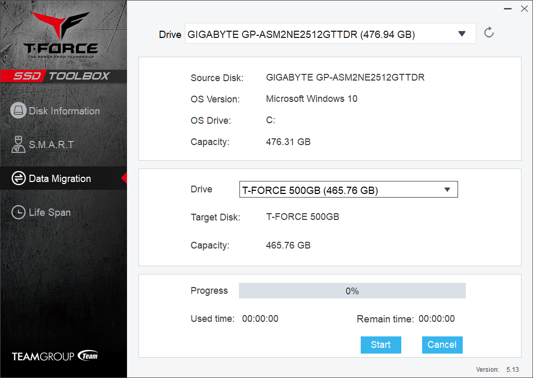Select the source disk name GIGABYTE GP-ASM2NE2512GTTDR
The width and height of the screenshot is (533, 378).
[345, 77]
